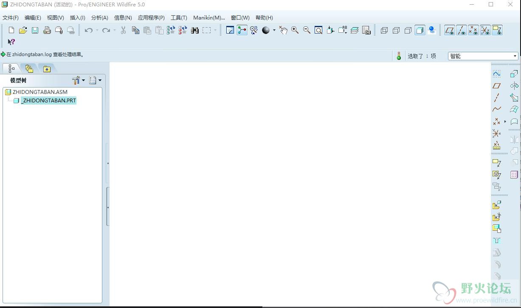Click the Zoom Out magnifier
Viewport: 521px width, 308px height.
pyautogui.click(x=307, y=30)
